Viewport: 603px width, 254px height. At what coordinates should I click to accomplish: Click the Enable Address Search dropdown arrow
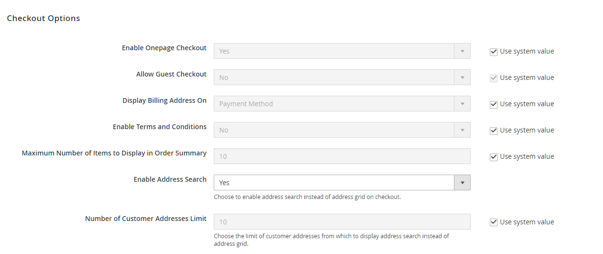tap(462, 183)
